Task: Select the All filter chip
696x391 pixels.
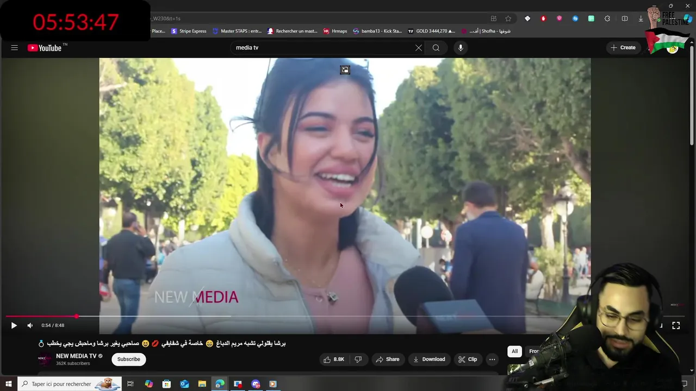Action: tap(514, 351)
